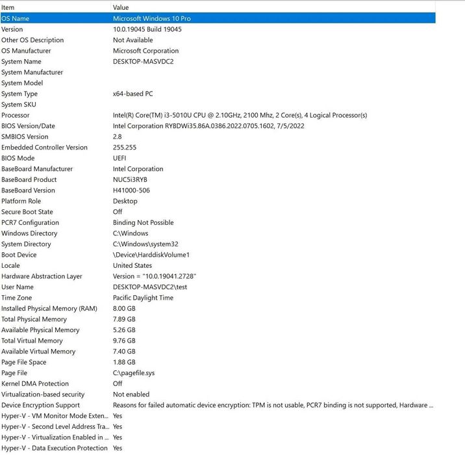Screen dimensions: 465x455
Task: Click the 'Microsoft Corporation' value
Action: point(146,51)
